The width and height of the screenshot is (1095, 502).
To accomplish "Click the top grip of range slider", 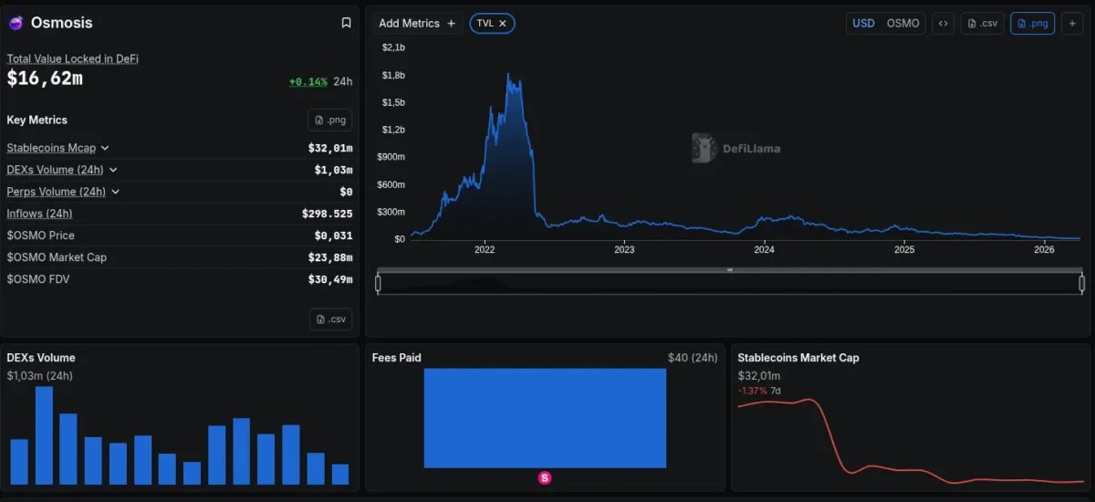I will pyautogui.click(x=730, y=270).
